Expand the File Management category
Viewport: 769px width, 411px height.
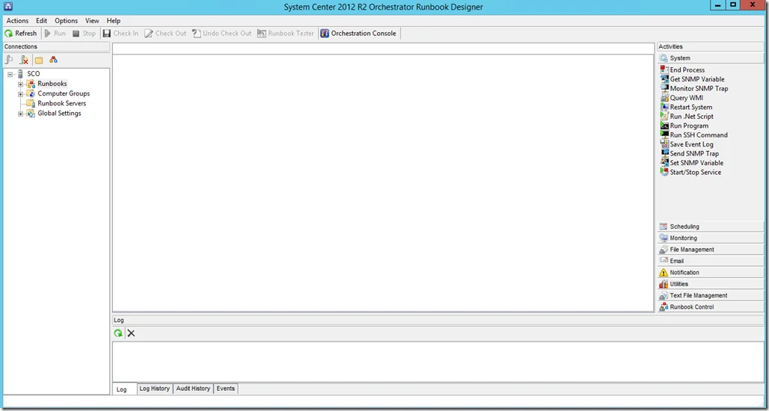pos(711,250)
